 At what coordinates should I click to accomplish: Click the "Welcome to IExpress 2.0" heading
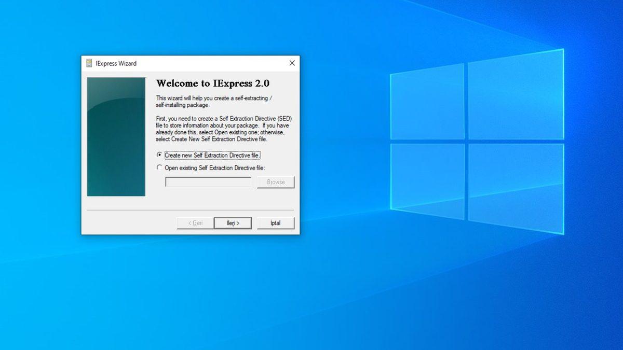212,83
